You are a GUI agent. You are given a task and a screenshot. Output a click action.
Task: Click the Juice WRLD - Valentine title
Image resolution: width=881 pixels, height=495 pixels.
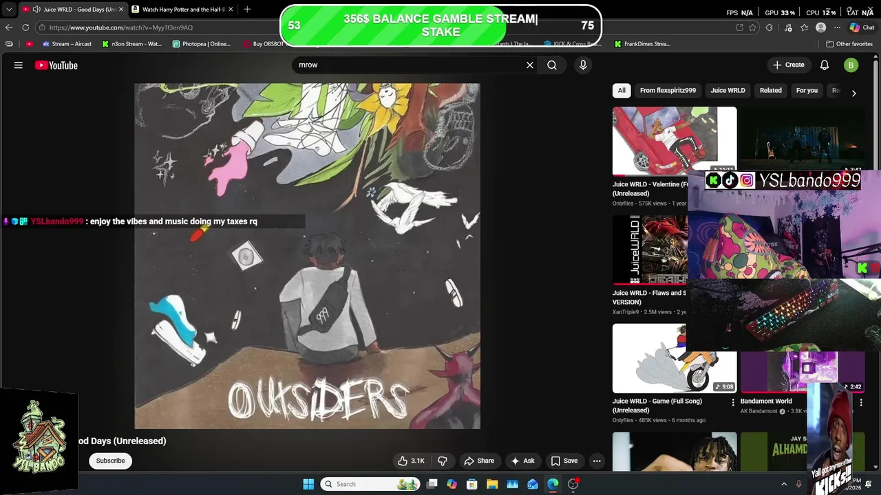(x=650, y=189)
